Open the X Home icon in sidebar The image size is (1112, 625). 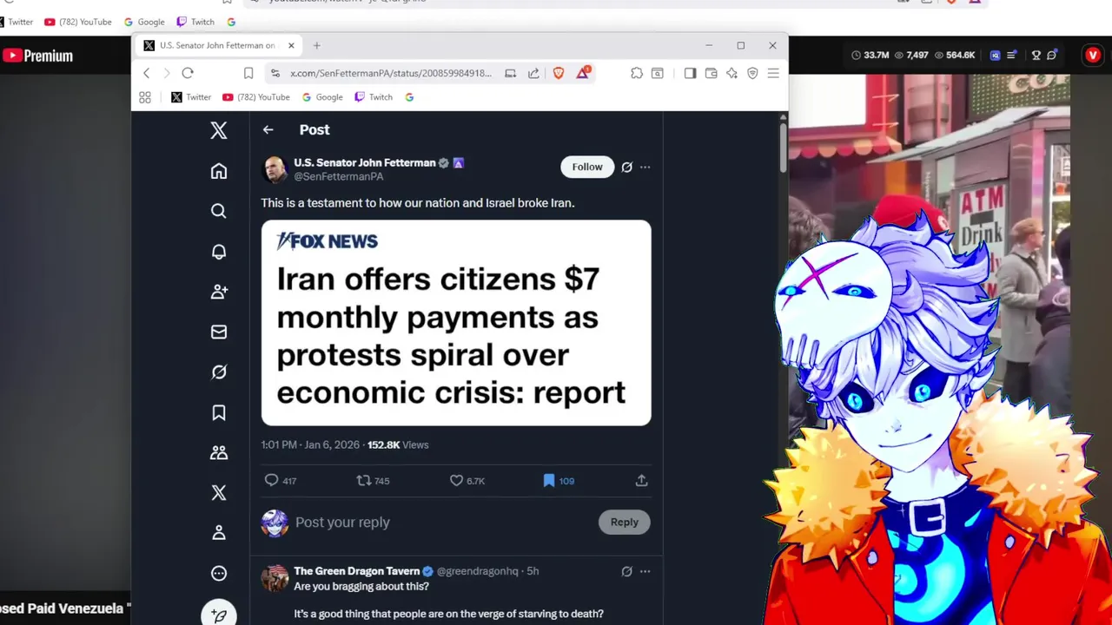tap(219, 171)
